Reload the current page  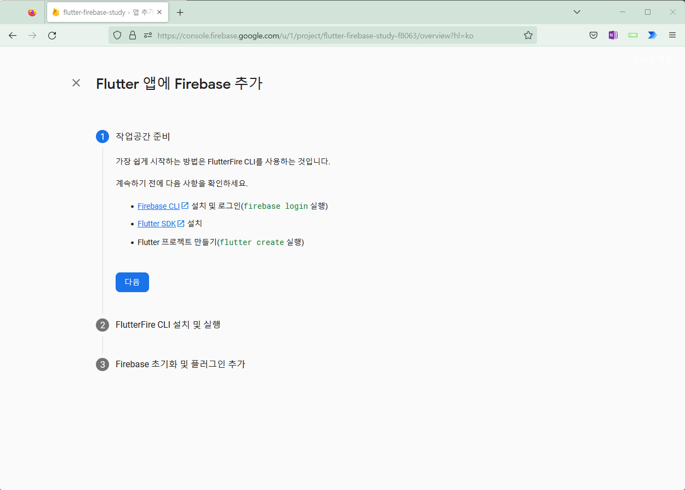52,35
